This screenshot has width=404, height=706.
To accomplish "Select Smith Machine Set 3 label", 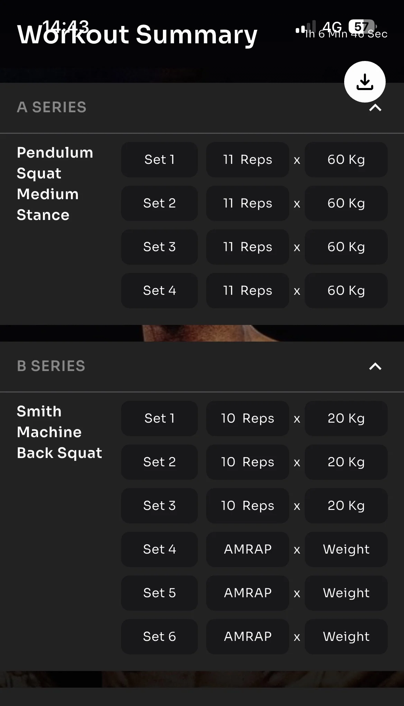I will point(159,506).
